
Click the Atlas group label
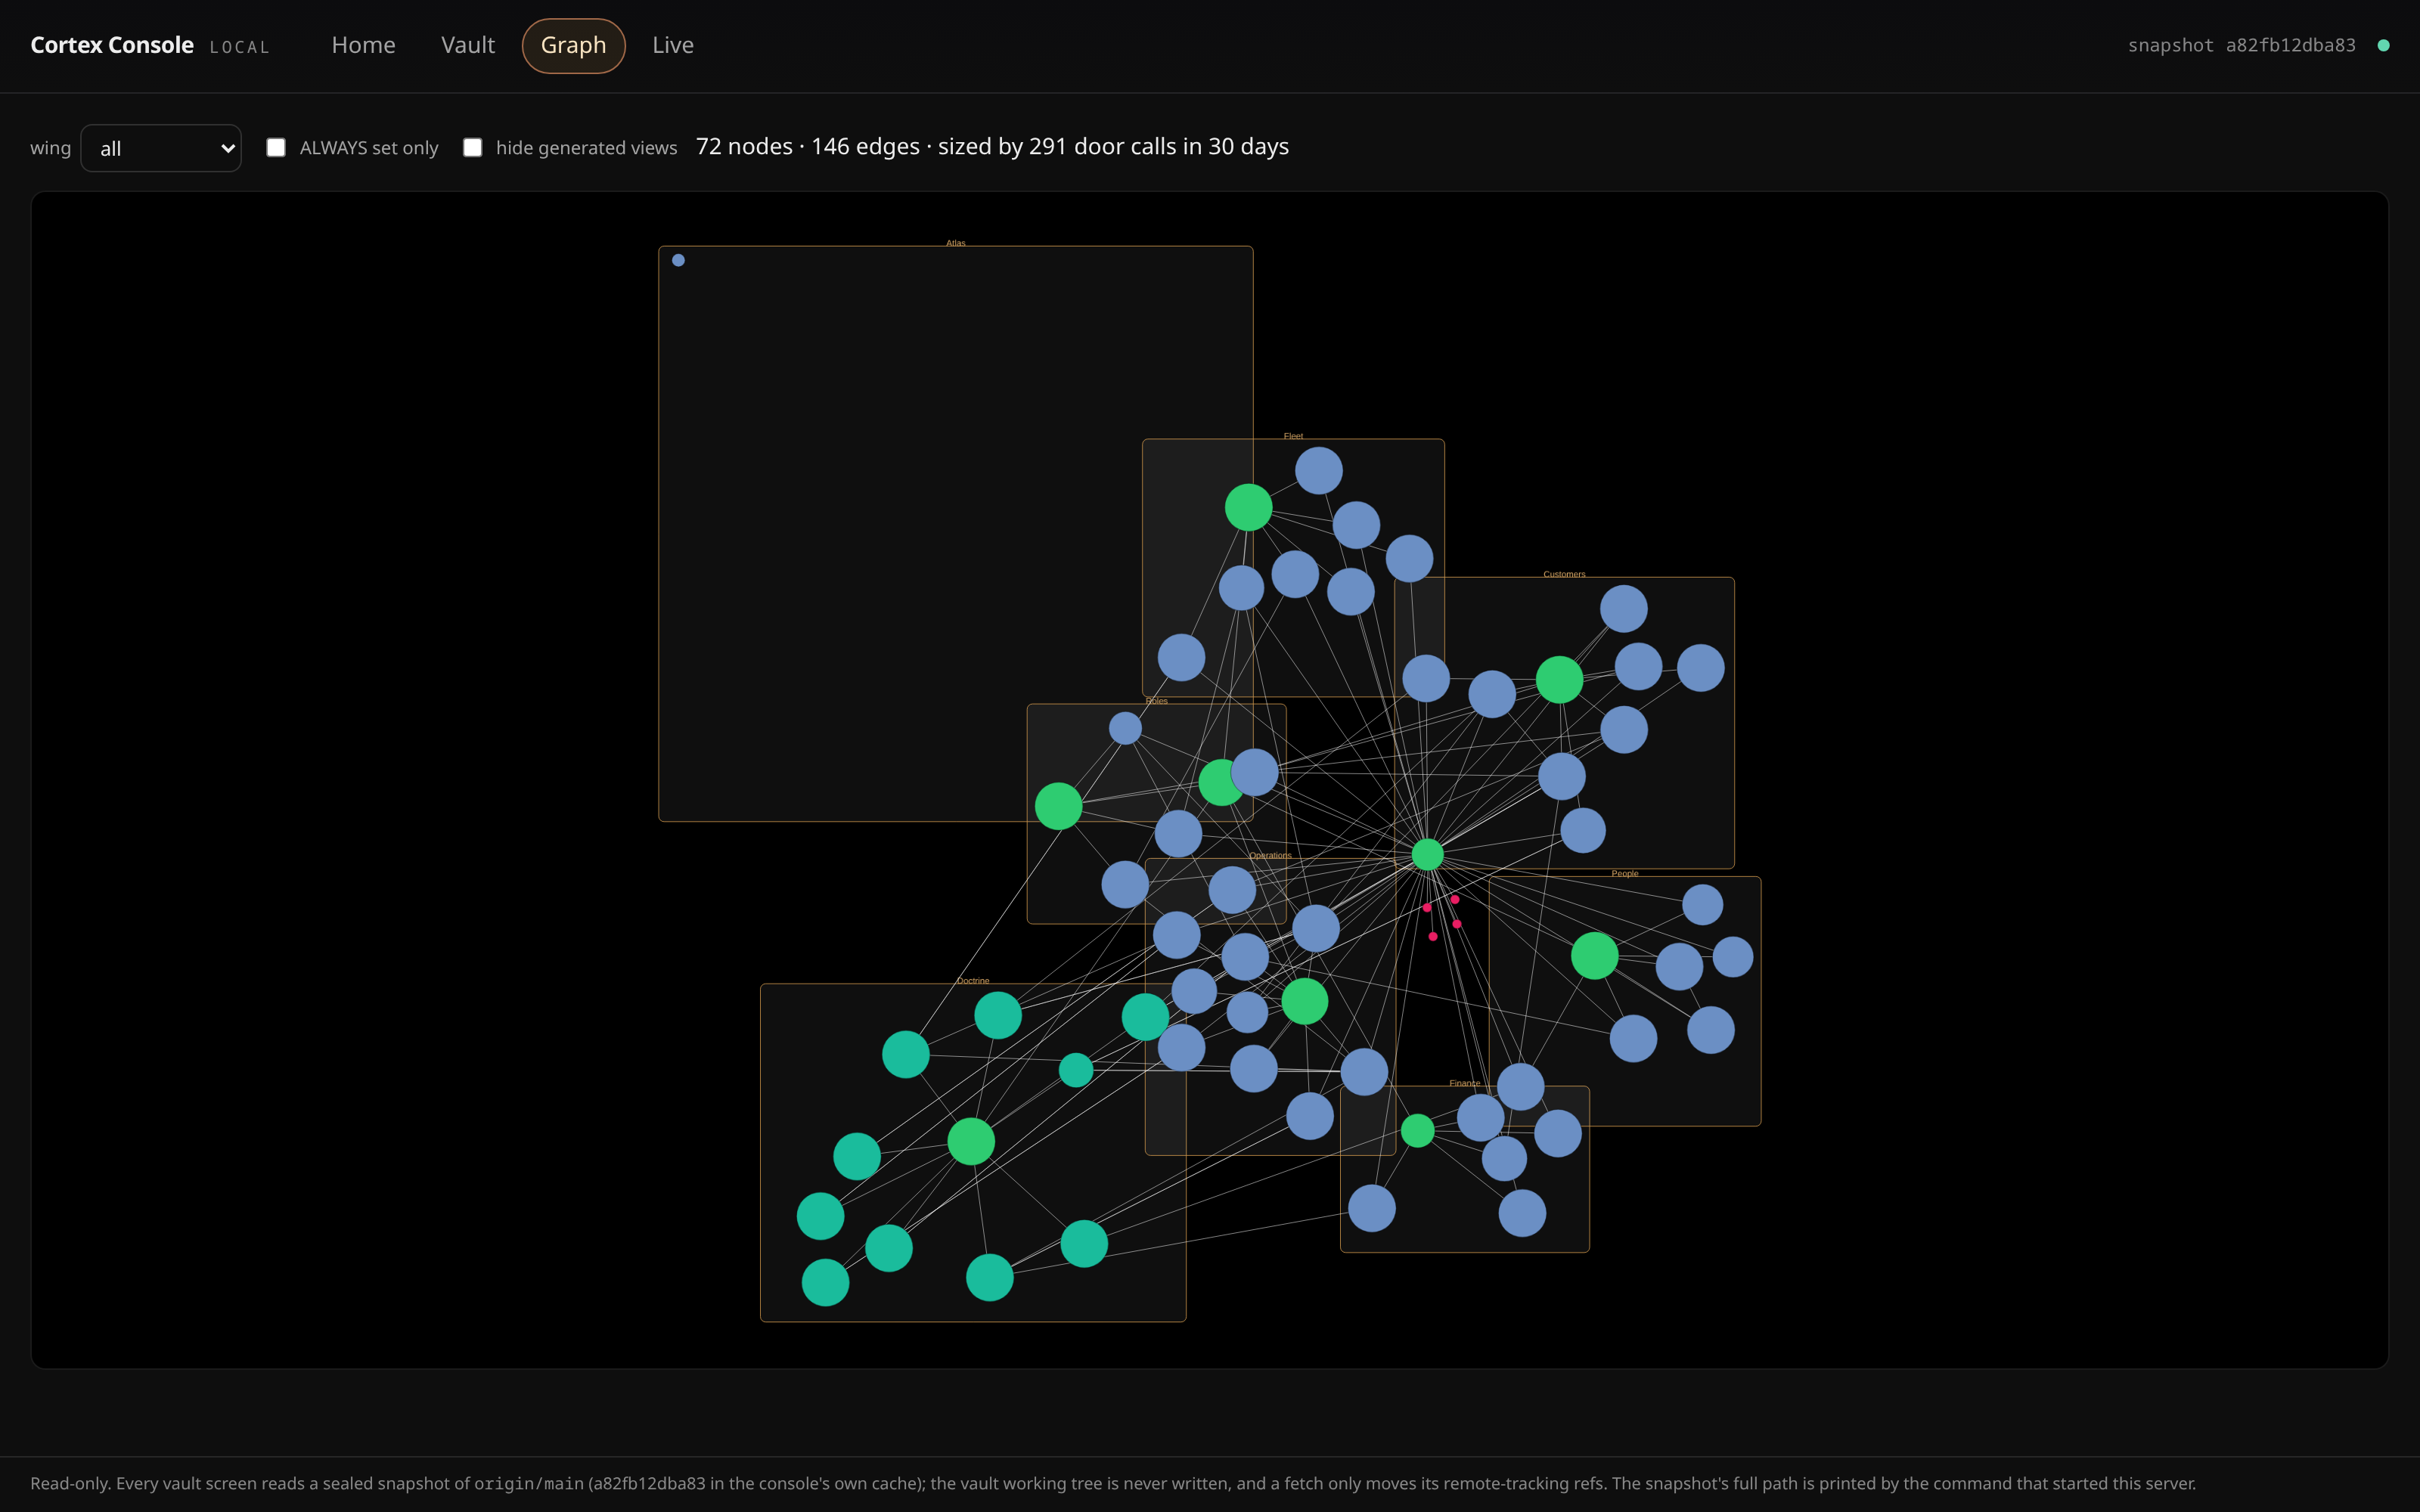956,243
